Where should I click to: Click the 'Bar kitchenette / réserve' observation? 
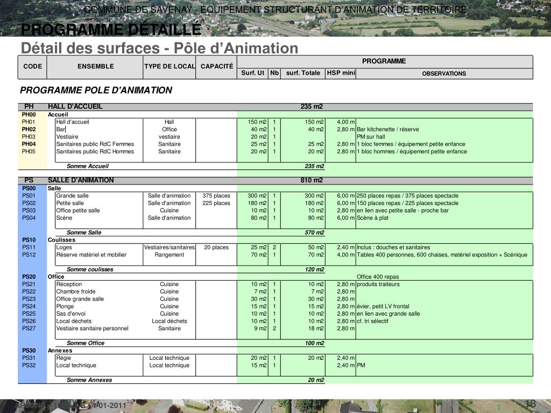pos(387,129)
